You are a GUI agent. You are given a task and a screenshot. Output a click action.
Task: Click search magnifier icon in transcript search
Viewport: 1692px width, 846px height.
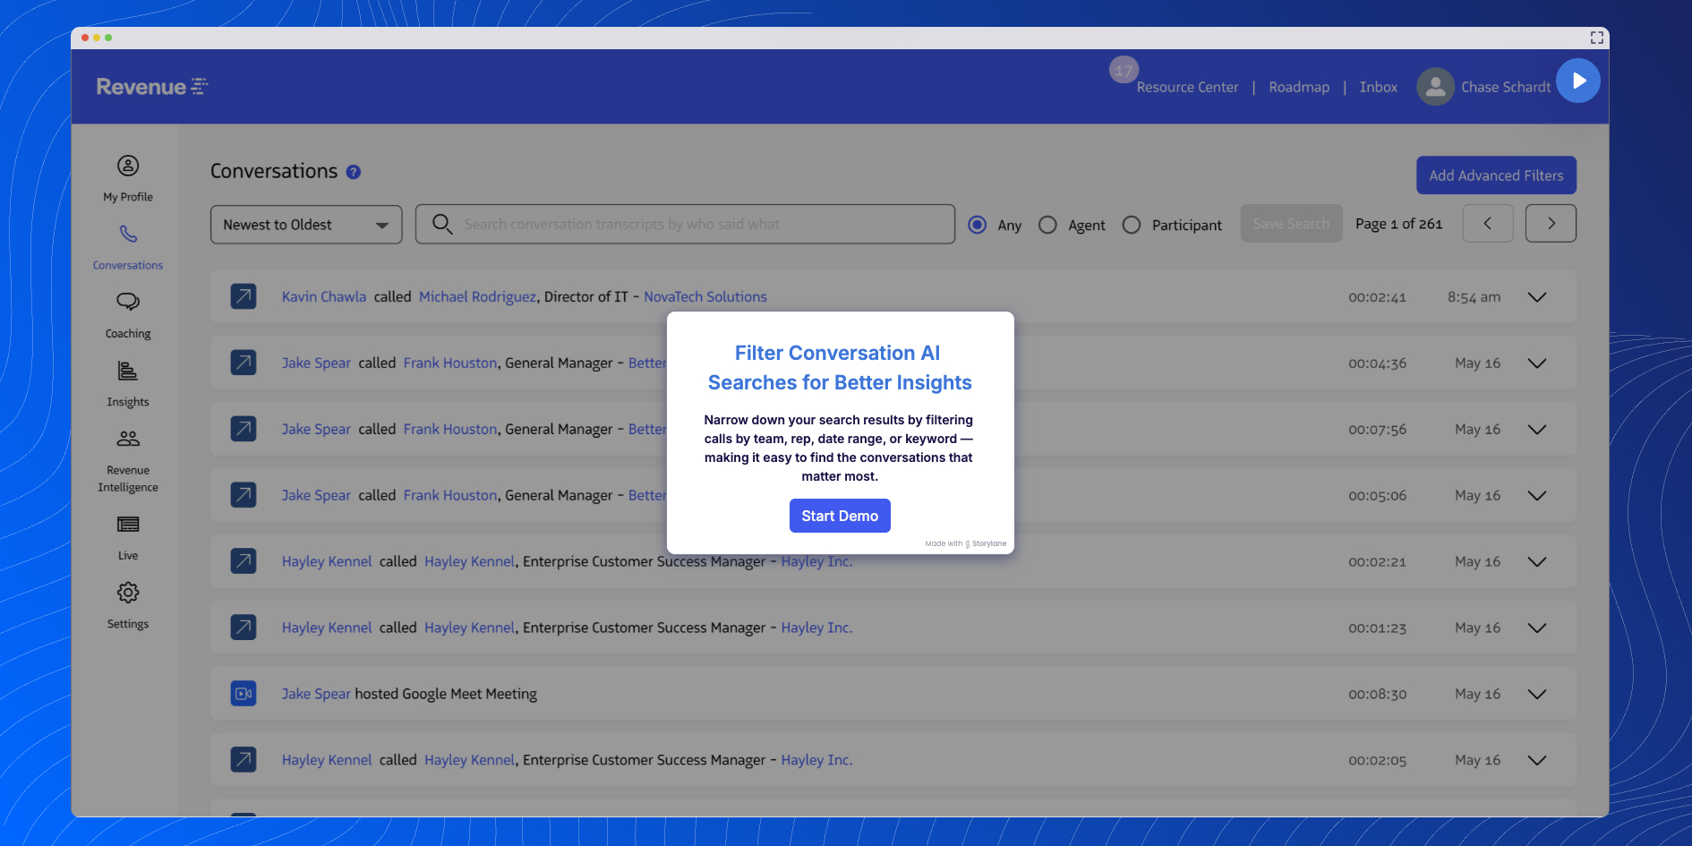442,224
